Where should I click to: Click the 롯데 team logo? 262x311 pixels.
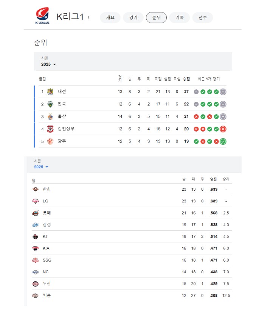click(36, 213)
